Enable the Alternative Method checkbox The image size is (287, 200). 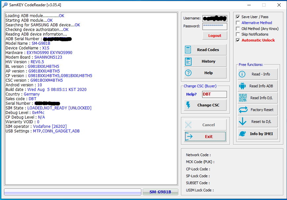pyautogui.click(x=238, y=23)
